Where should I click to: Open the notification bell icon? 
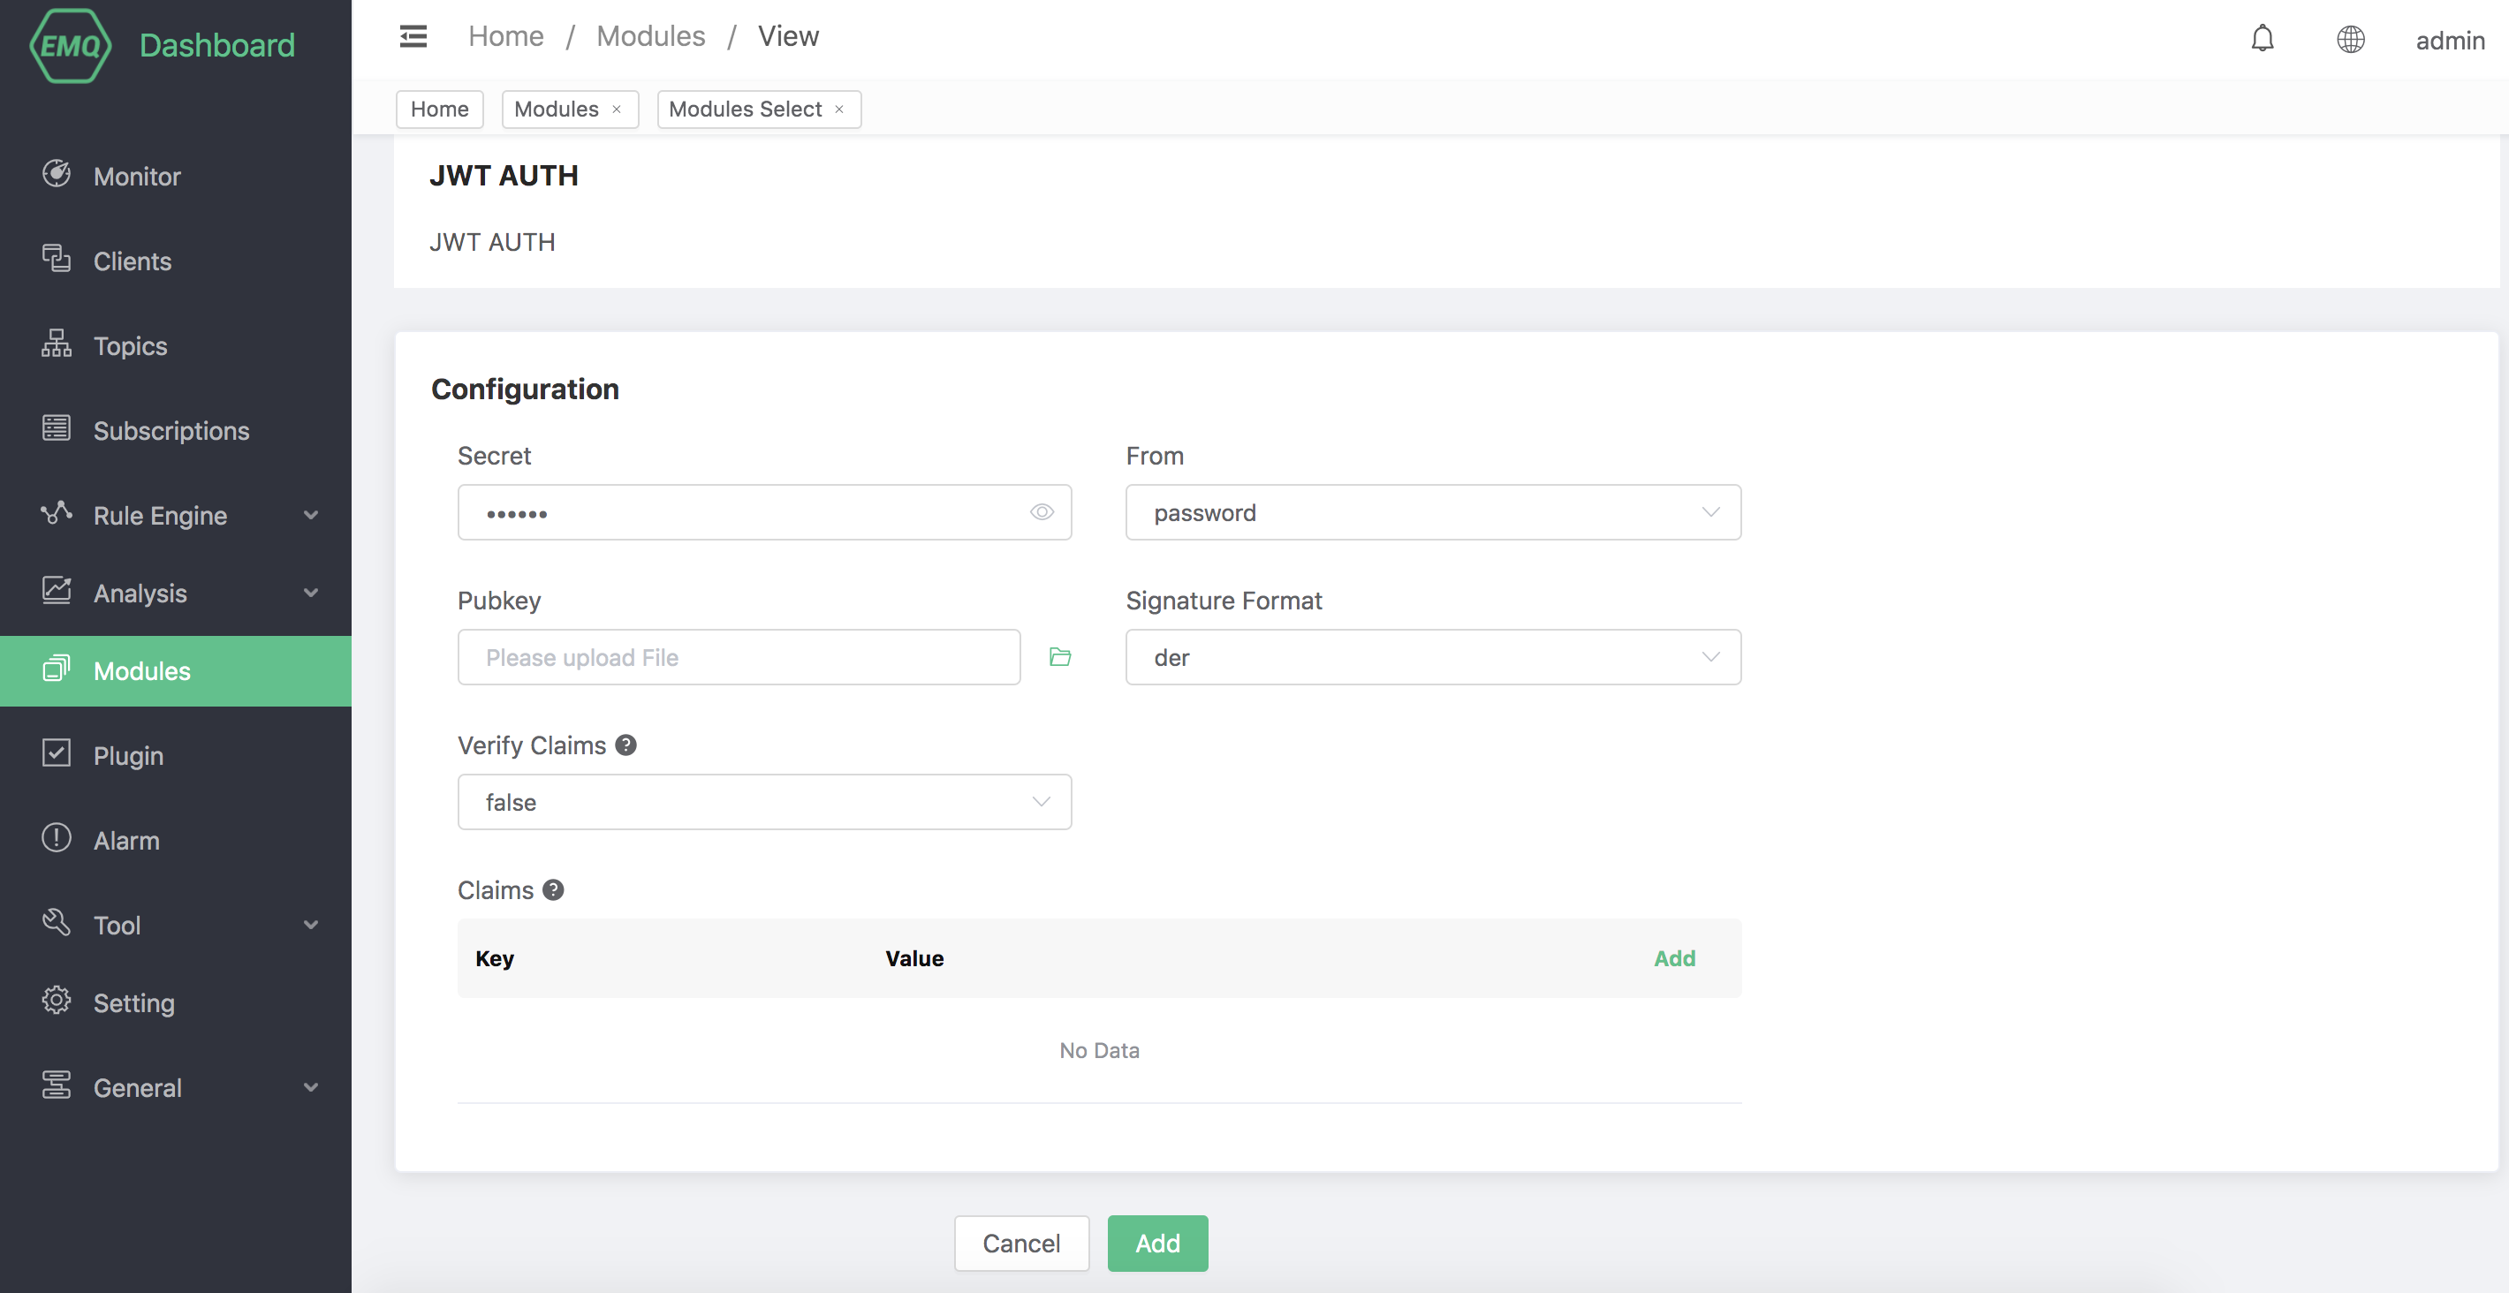click(2262, 39)
